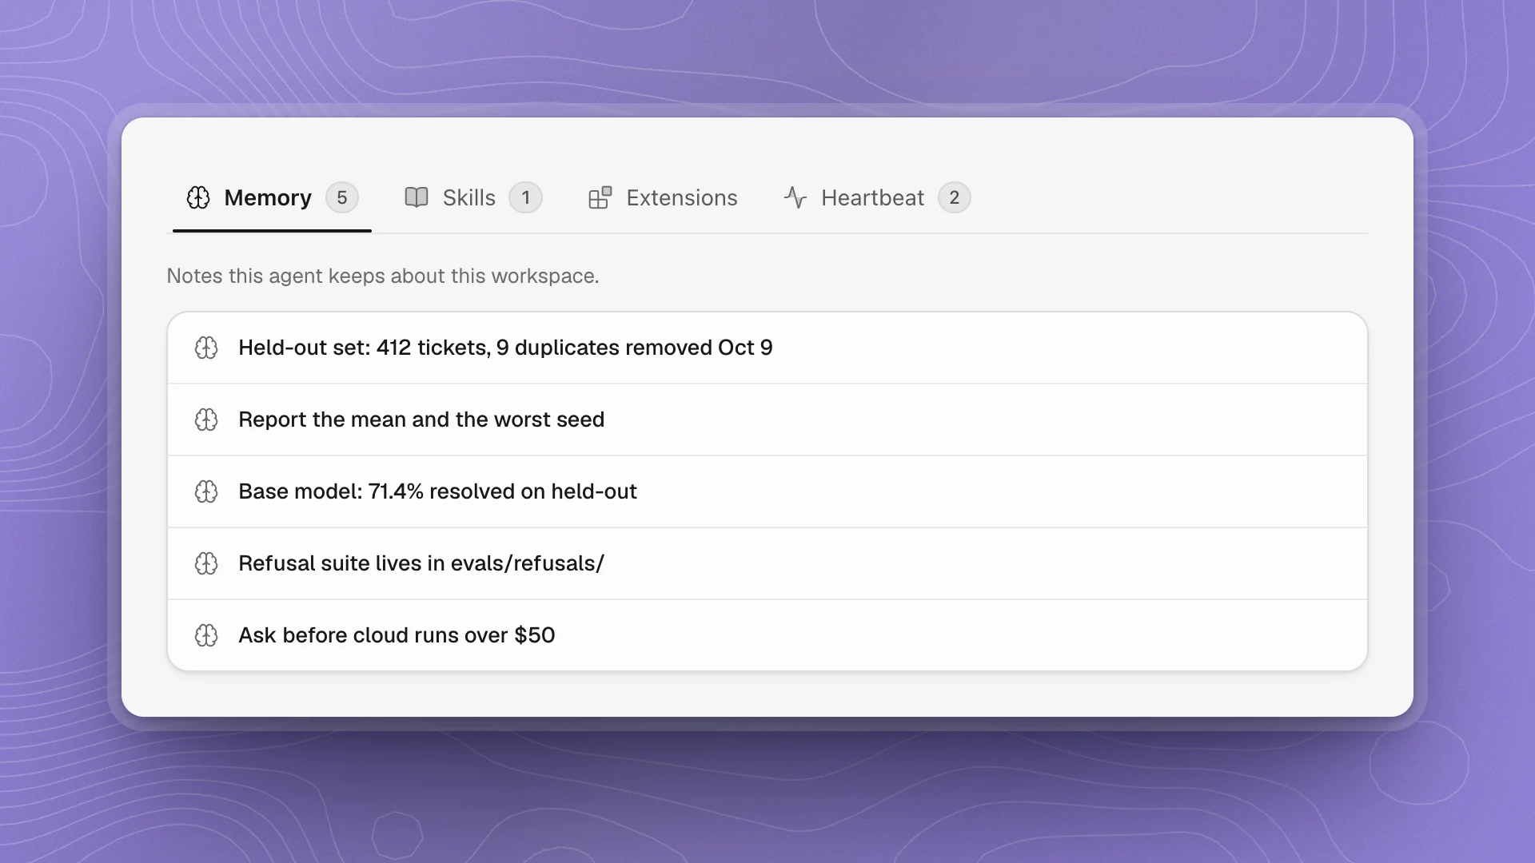Click the brain icon beside the Refusal suite note
This screenshot has height=863, width=1535.
[x=206, y=563]
